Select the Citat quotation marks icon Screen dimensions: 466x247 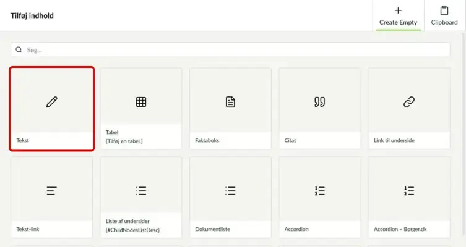[319, 102]
